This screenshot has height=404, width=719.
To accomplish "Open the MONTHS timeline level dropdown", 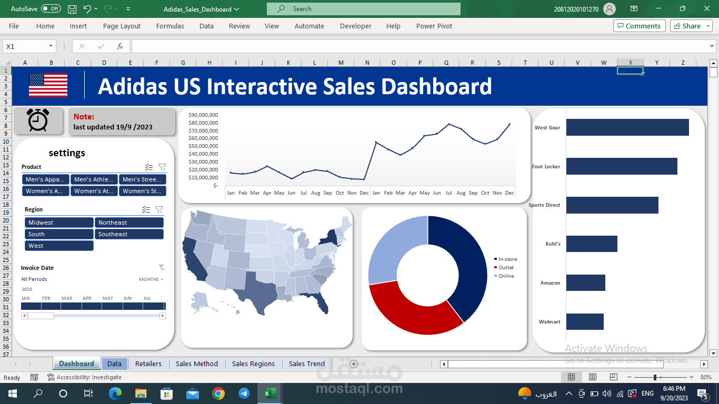I will click(x=151, y=279).
